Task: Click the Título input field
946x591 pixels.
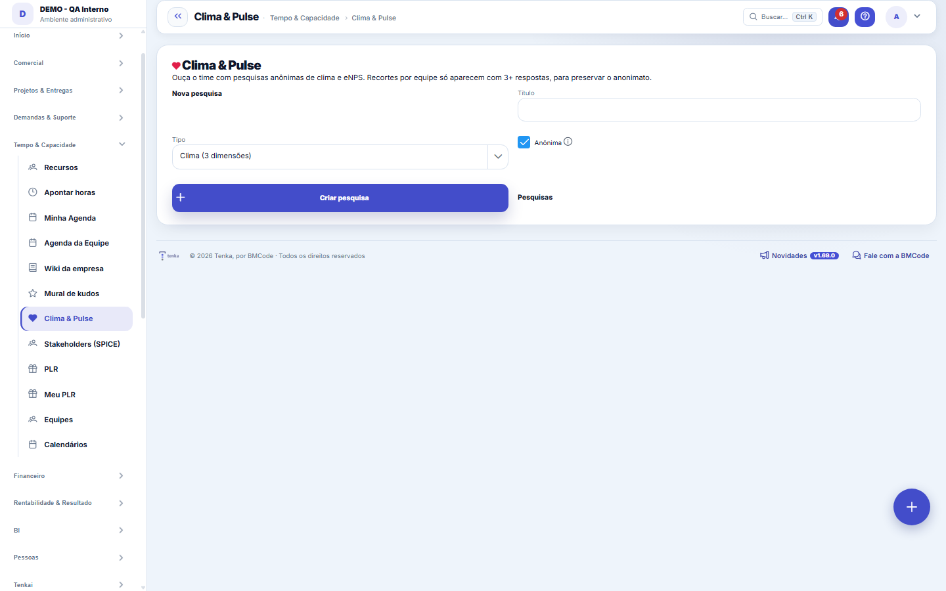Action: 719,110
